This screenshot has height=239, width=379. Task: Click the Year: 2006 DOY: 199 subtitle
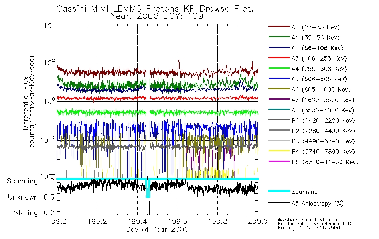[157, 16]
